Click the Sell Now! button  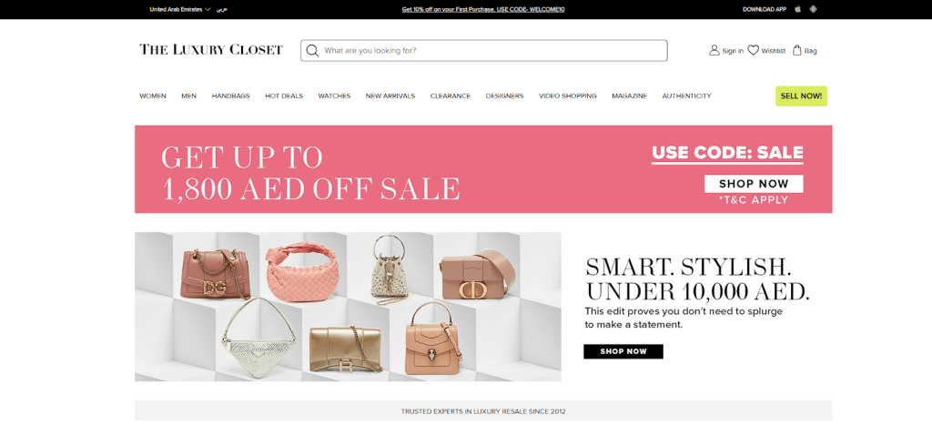(801, 96)
